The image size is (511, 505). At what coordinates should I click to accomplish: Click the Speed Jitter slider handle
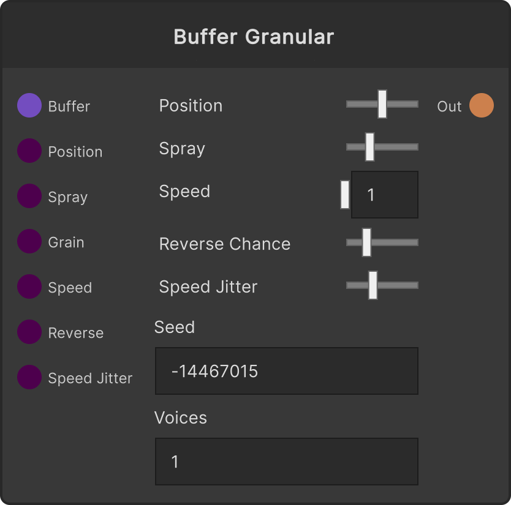tap(373, 285)
